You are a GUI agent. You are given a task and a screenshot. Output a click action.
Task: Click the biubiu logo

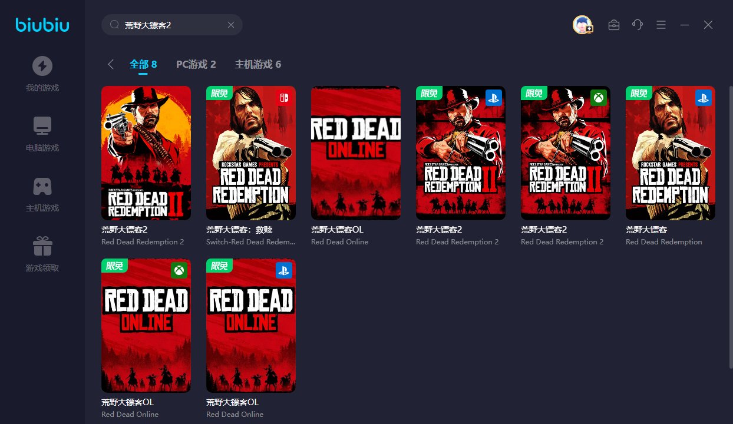pos(42,25)
